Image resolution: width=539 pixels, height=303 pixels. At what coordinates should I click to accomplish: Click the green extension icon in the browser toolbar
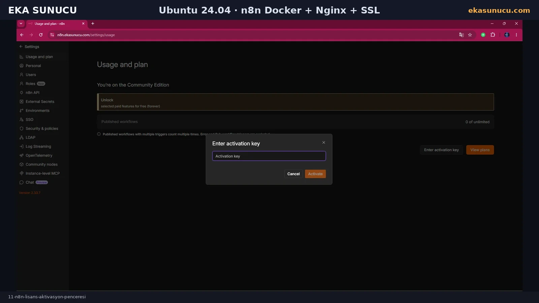point(483,35)
